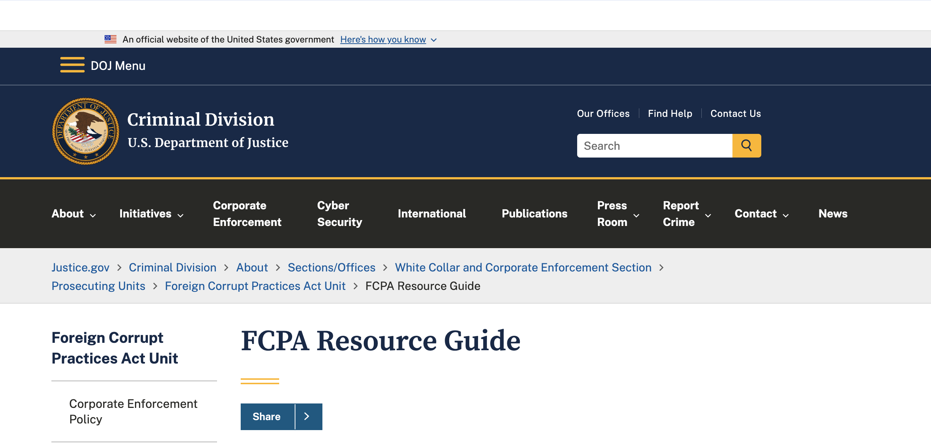Open Corporate Enforcement Policy in sidebar
This screenshot has height=446, width=931.
[x=133, y=411]
